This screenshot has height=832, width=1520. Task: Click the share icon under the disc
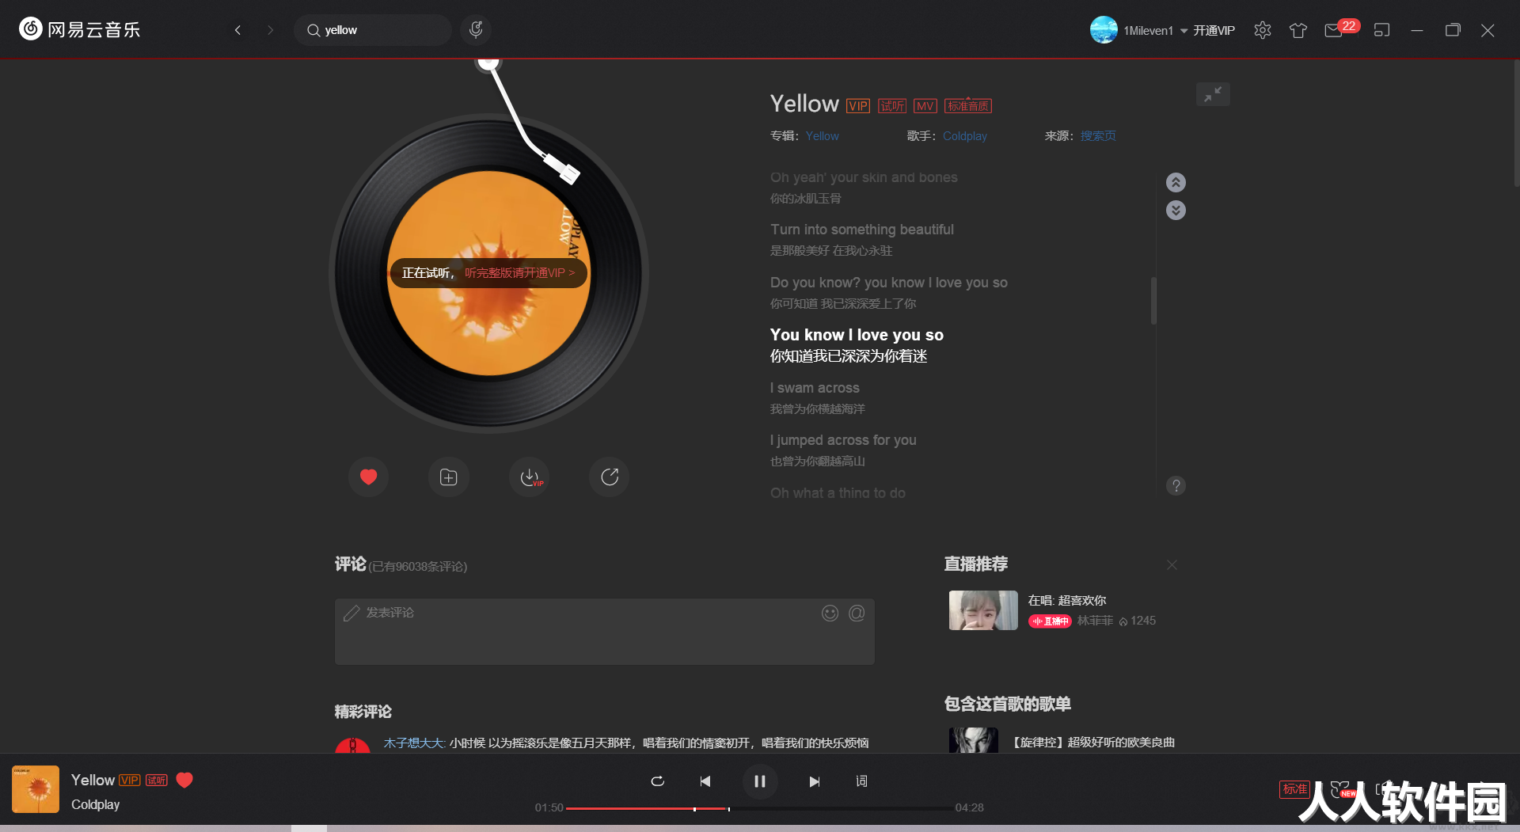(x=610, y=477)
